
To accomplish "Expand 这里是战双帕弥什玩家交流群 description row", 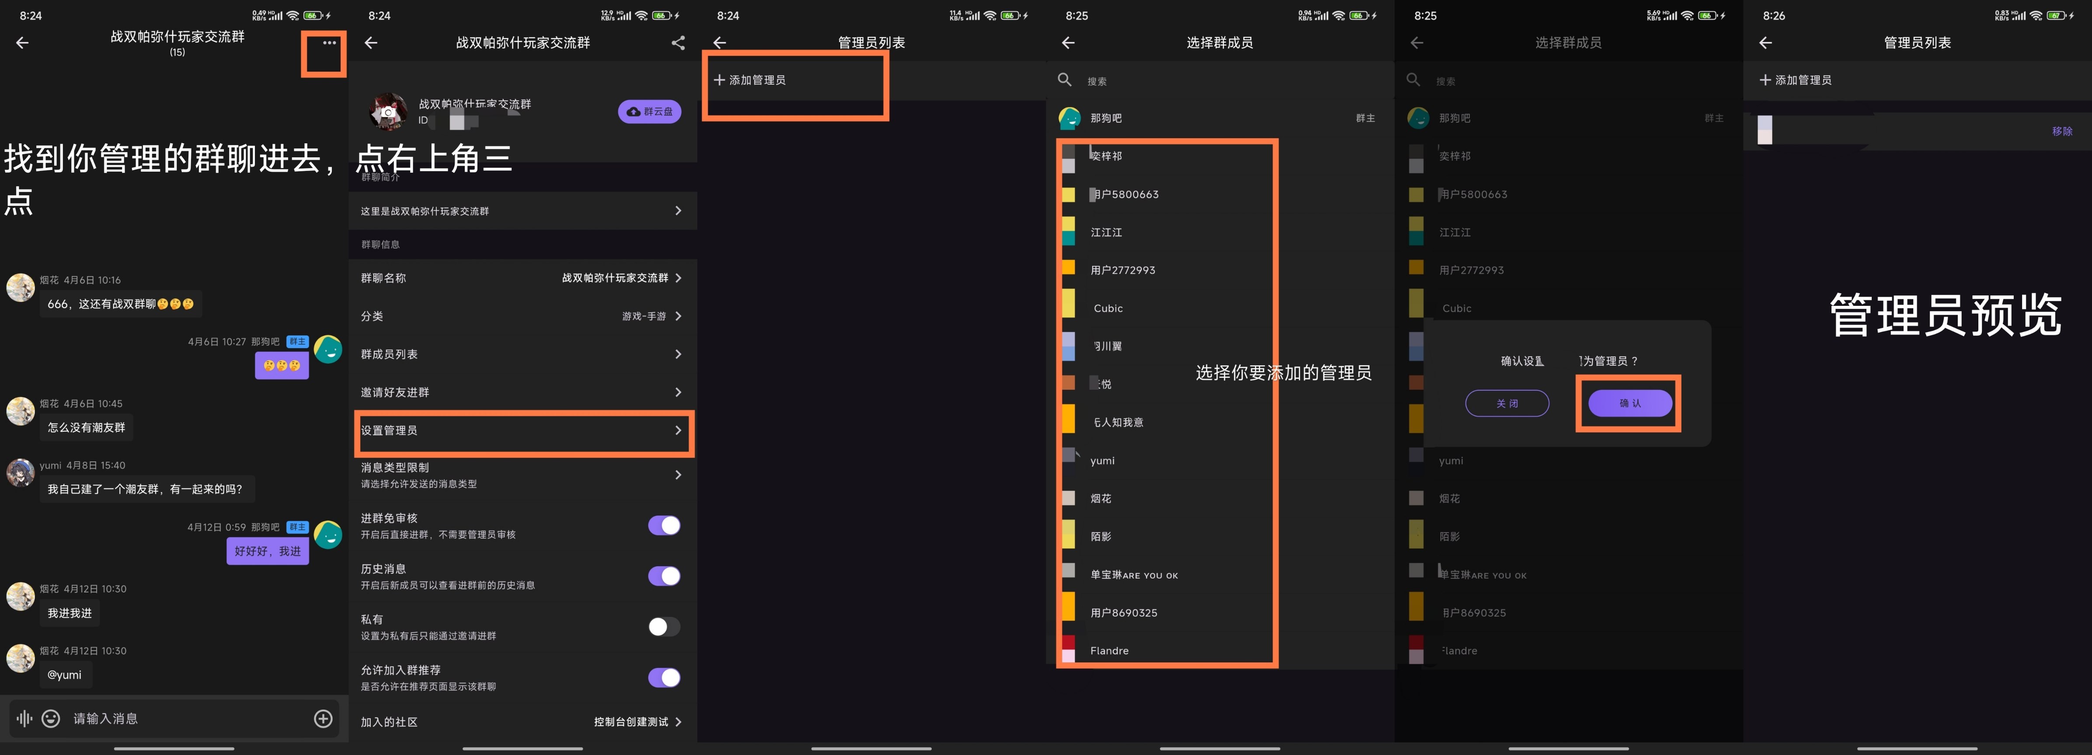I will (x=523, y=211).
